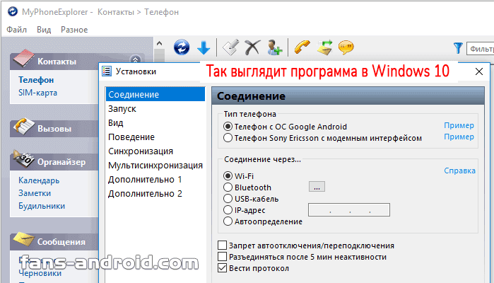Select Дополнительно 1 settings category
This screenshot has width=494, height=283.
click(x=155, y=180)
